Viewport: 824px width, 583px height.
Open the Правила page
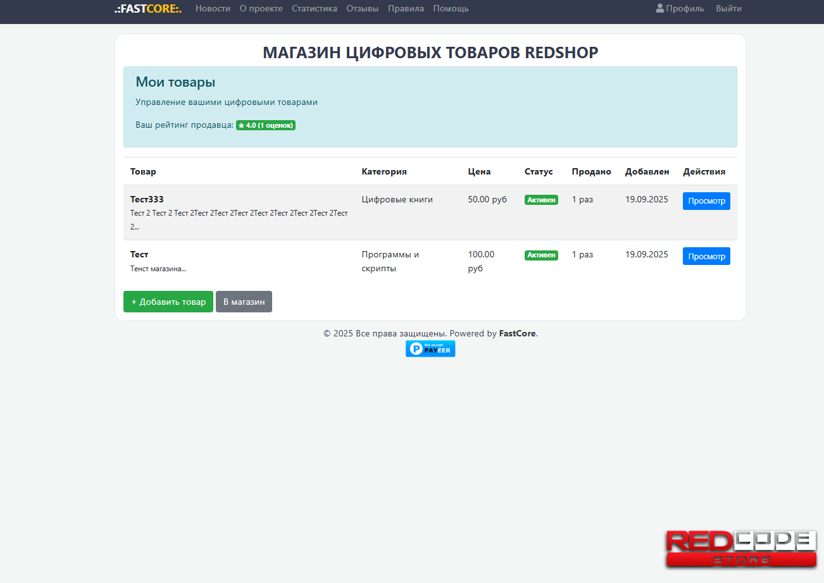(x=406, y=9)
